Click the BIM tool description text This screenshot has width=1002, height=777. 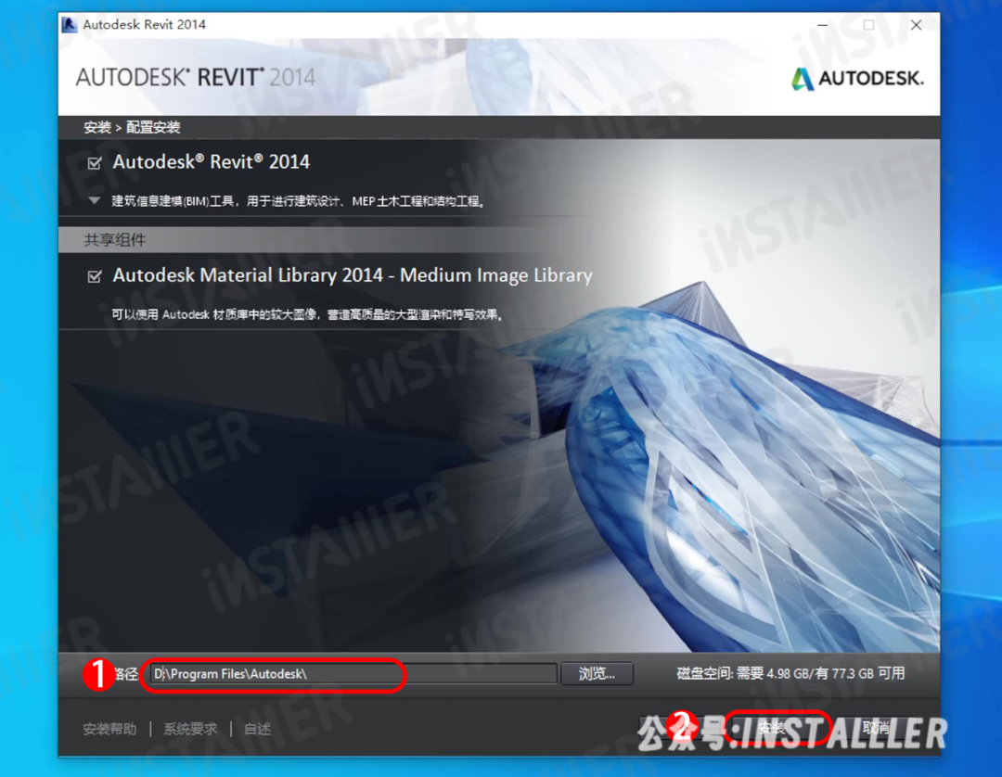tap(299, 201)
